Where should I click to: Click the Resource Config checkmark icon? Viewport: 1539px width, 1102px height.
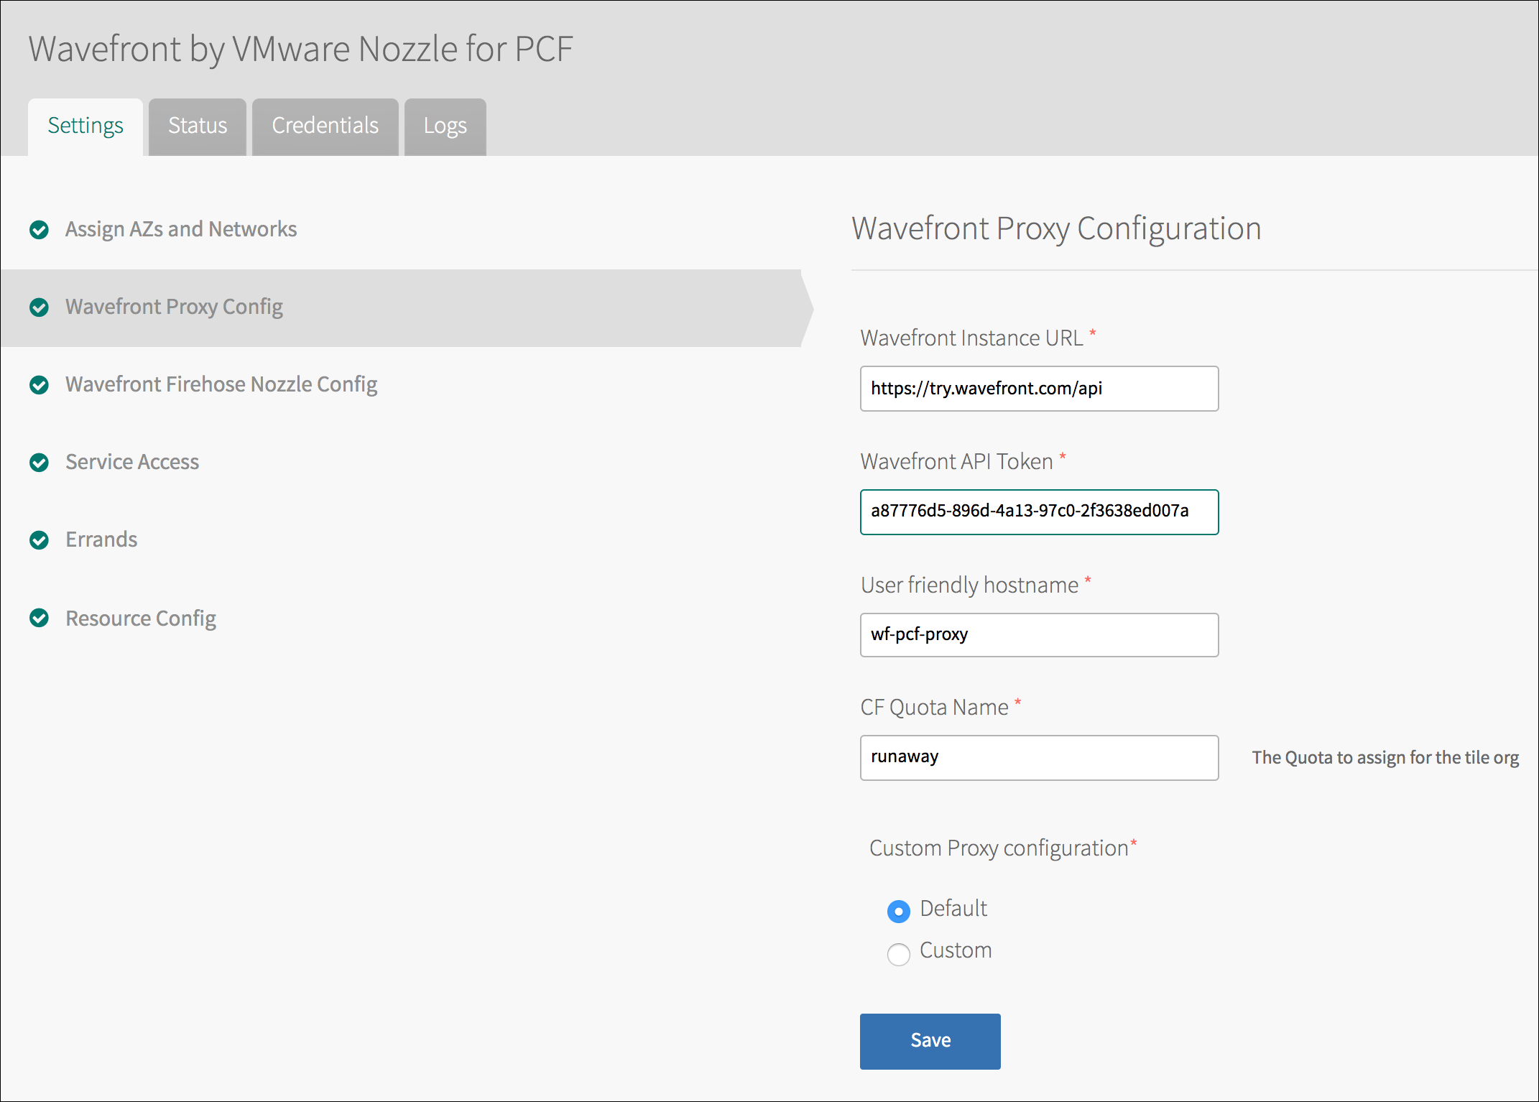tap(40, 618)
